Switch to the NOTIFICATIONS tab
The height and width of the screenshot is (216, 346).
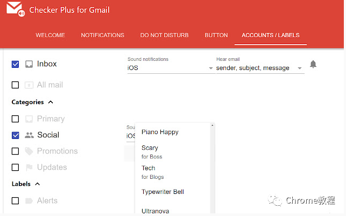103,35
